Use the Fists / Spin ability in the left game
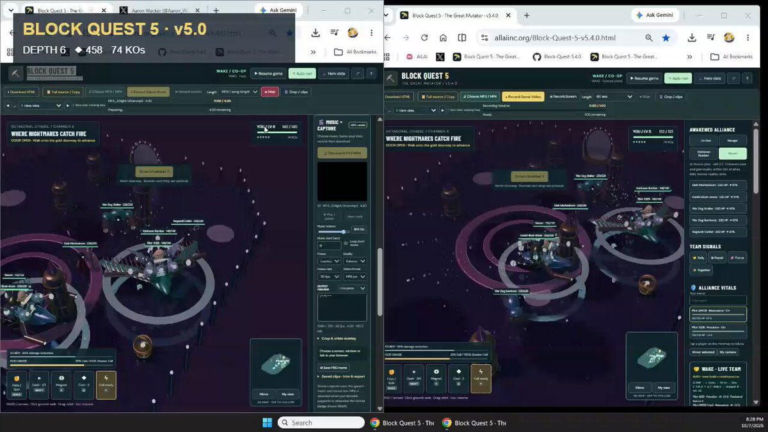This screenshot has height=432, width=768. coord(15,385)
